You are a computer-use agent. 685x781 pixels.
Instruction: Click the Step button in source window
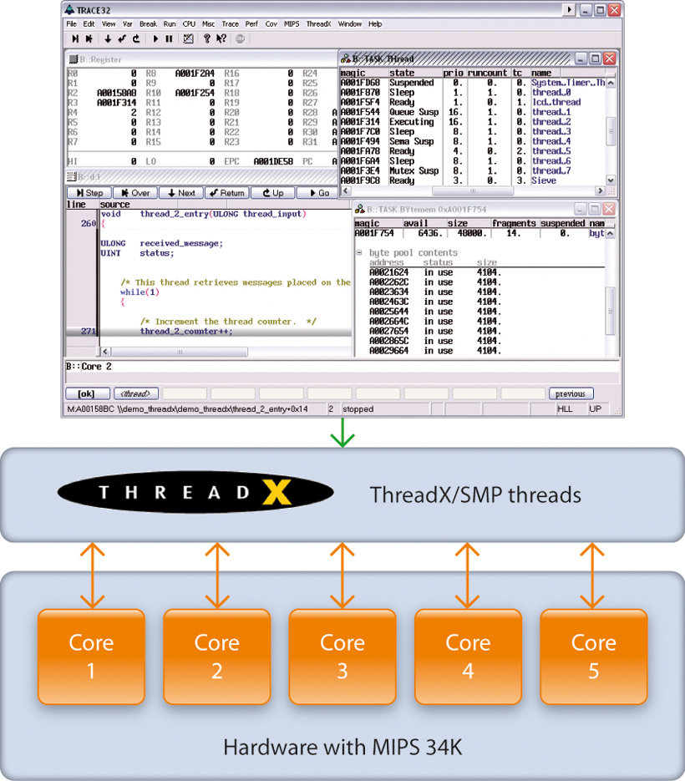89,193
